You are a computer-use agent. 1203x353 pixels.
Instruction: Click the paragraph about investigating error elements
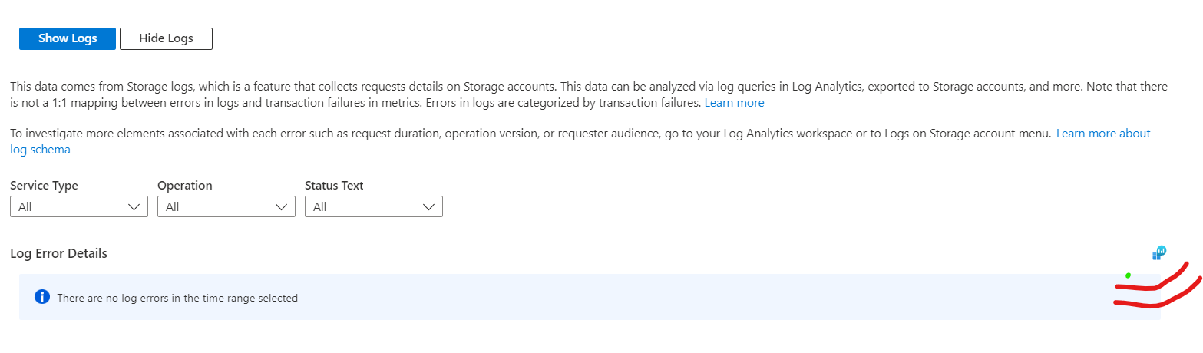tap(461, 134)
